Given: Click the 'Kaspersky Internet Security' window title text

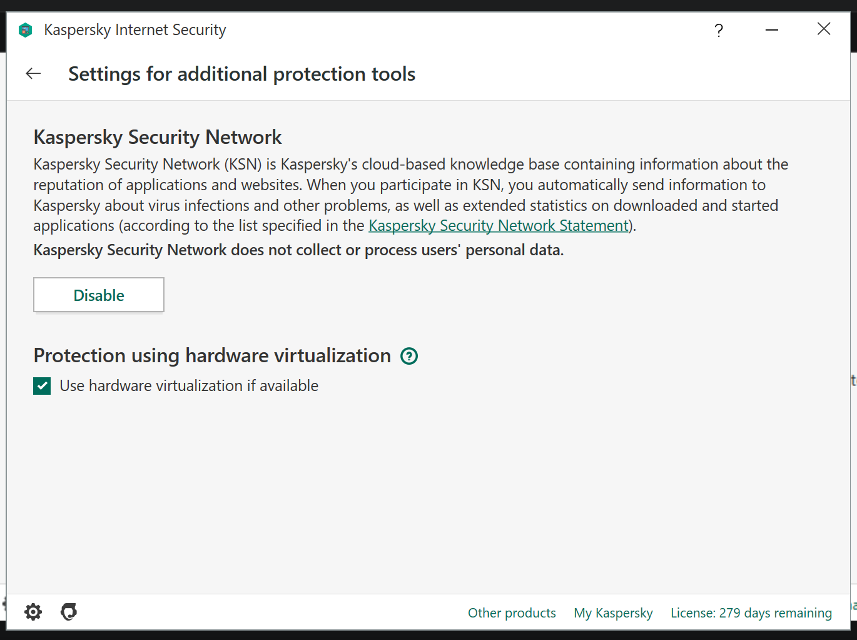Looking at the screenshot, I should pos(135,30).
